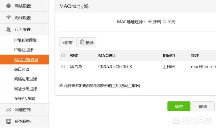
Task: Click the green 确定 button
Action: [x=179, y=106]
